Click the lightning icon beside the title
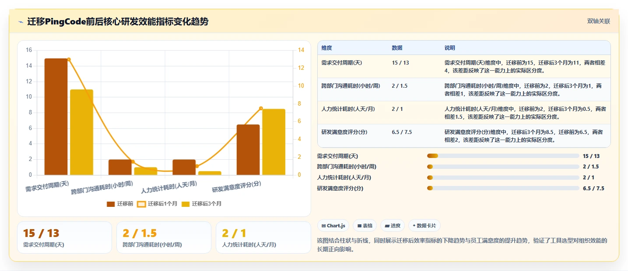This screenshot has height=271, width=628. pos(21,22)
